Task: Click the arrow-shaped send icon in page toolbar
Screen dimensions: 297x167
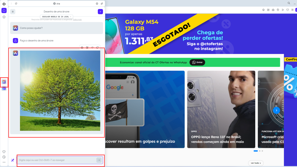Action: [283, 10]
